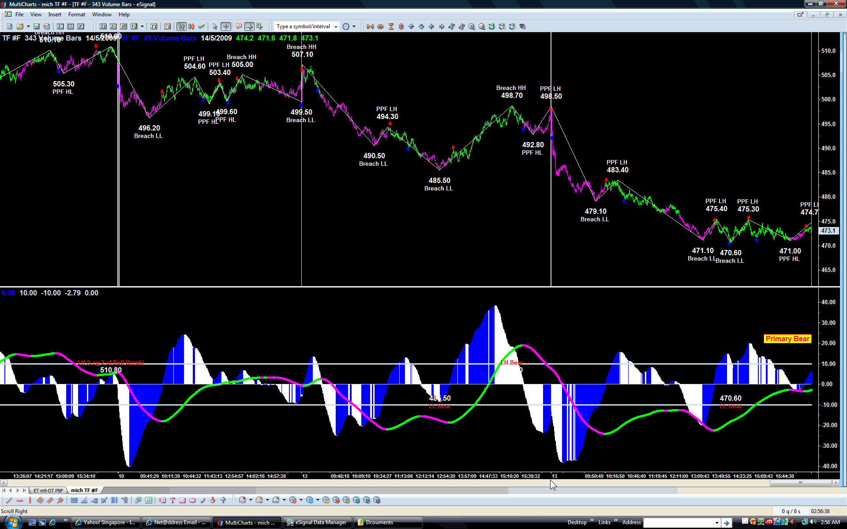Expand the VOL resolution dropdown arrow
This screenshot has height=529, width=847.
(x=267, y=500)
